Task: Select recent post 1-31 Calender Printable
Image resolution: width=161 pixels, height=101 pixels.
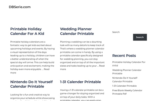Action: tap(124, 86)
